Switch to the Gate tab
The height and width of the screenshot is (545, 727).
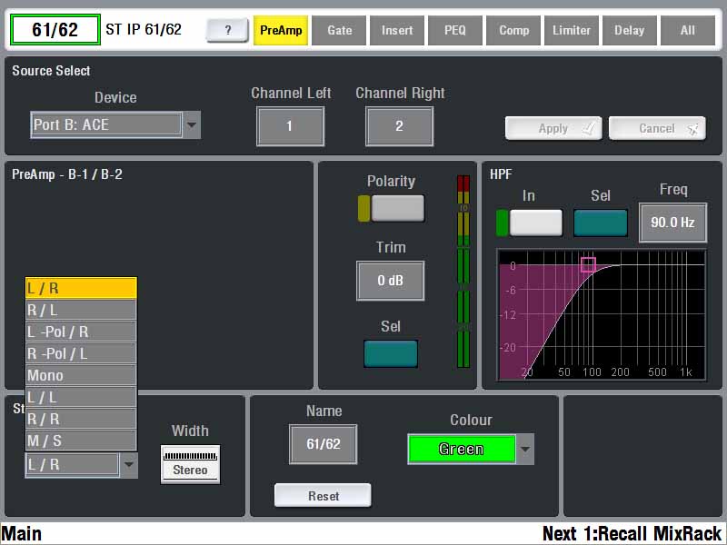coord(340,30)
